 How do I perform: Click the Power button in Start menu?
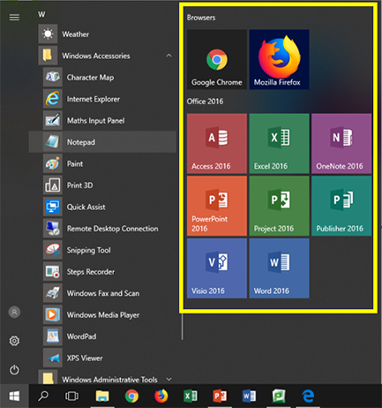[14, 370]
